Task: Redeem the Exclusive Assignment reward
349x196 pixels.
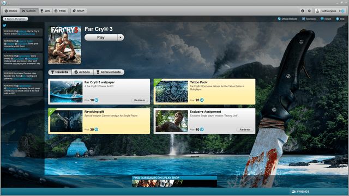Action: 245,130
